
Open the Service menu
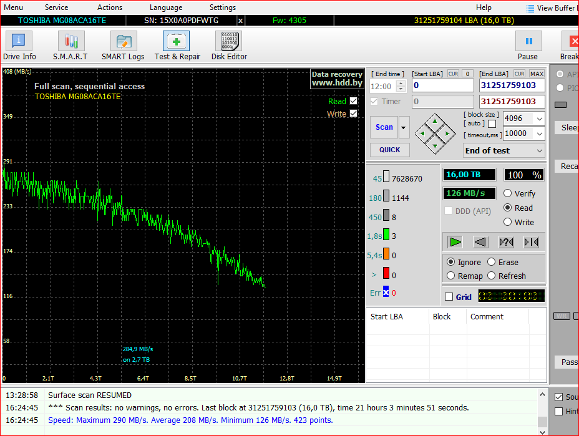56,7
